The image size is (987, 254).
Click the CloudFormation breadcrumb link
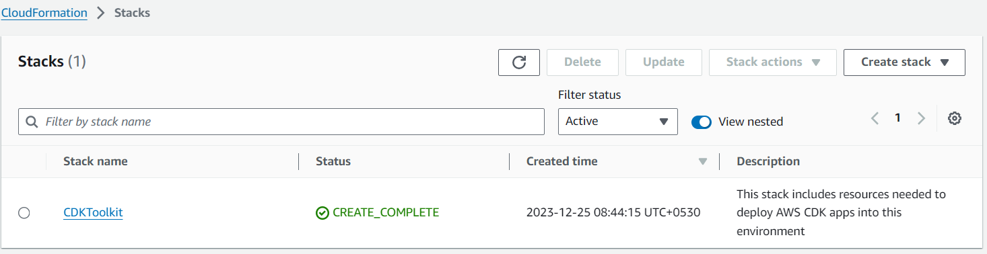click(44, 13)
